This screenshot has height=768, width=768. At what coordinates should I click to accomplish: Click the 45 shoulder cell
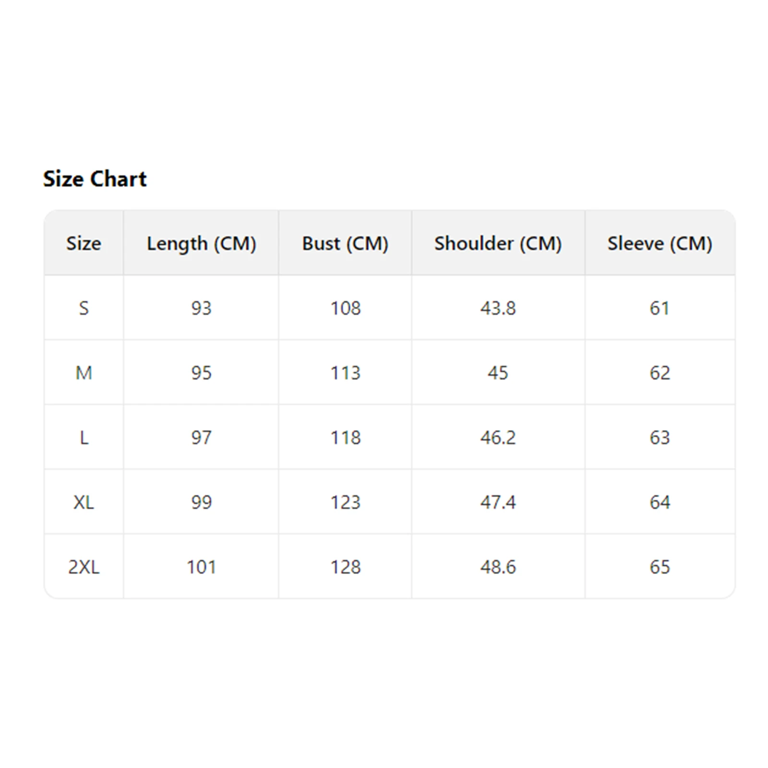(498, 373)
